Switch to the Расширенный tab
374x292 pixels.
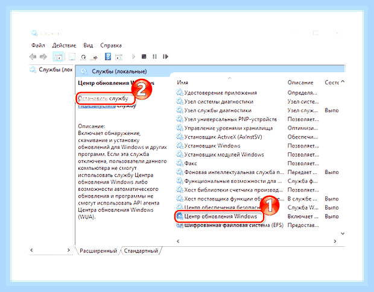pyautogui.click(x=98, y=251)
